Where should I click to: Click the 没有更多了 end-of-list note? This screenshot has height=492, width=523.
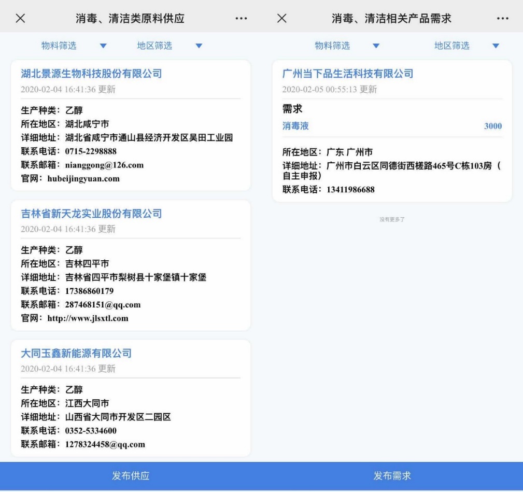coord(392,219)
